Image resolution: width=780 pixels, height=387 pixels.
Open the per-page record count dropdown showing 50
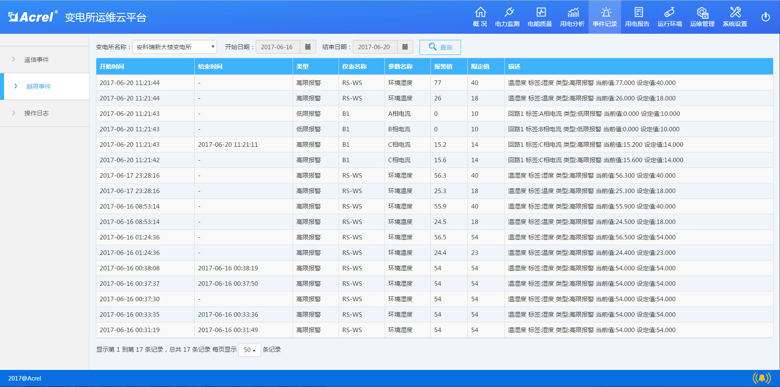249,350
